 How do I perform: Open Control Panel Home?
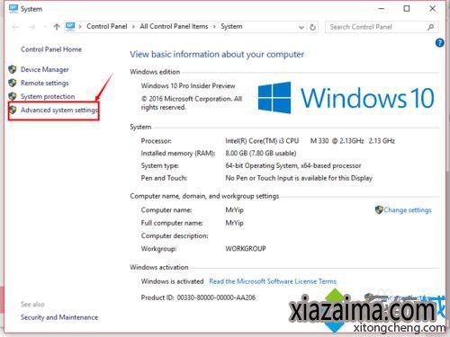(51, 49)
